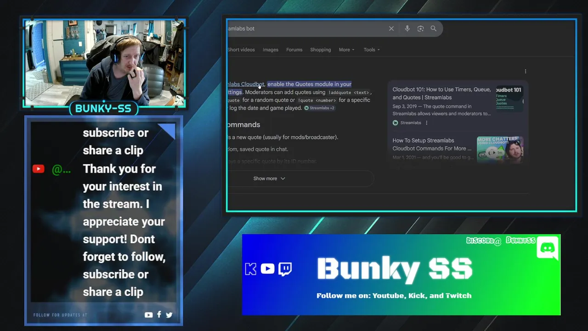The height and width of the screenshot is (331, 588).
Task: Open 'Cloudbot 101: How to Use Timers' result
Action: [x=441, y=93]
